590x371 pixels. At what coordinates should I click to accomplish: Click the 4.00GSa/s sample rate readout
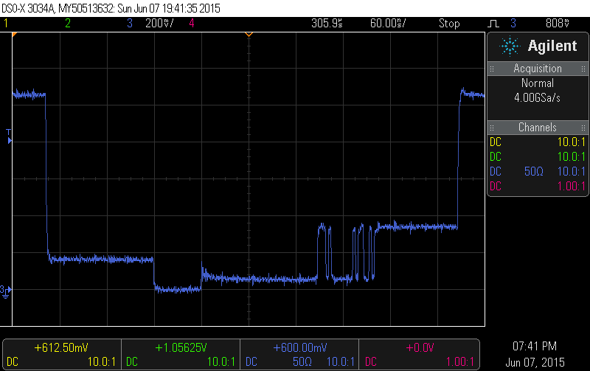coord(538,97)
